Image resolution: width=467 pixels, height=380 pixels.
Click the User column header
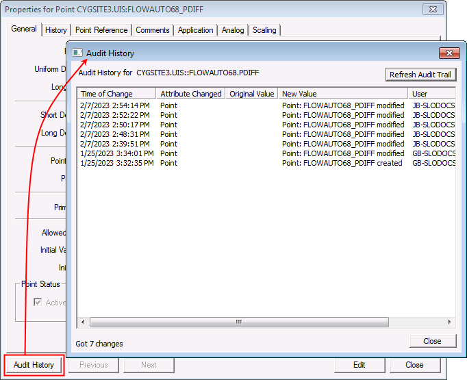coord(432,94)
